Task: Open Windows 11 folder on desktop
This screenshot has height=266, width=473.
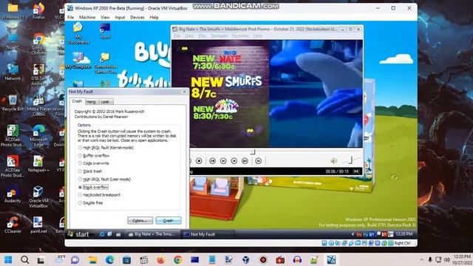Action: click(13, 11)
